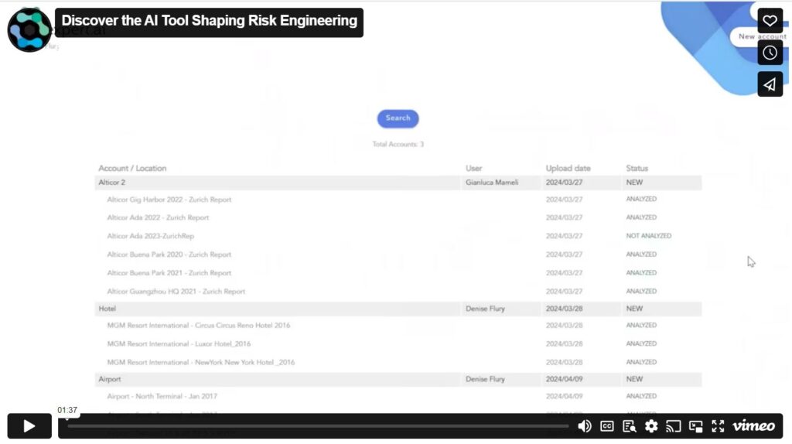792x444 pixels.
Task: Share the video via the paper plane icon
Action: click(x=770, y=84)
